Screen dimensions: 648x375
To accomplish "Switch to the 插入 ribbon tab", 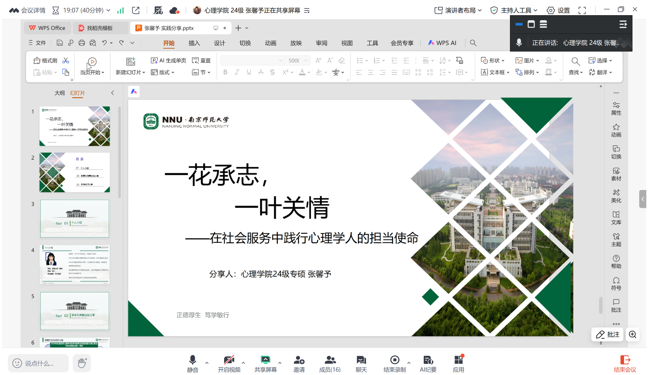I will click(194, 43).
